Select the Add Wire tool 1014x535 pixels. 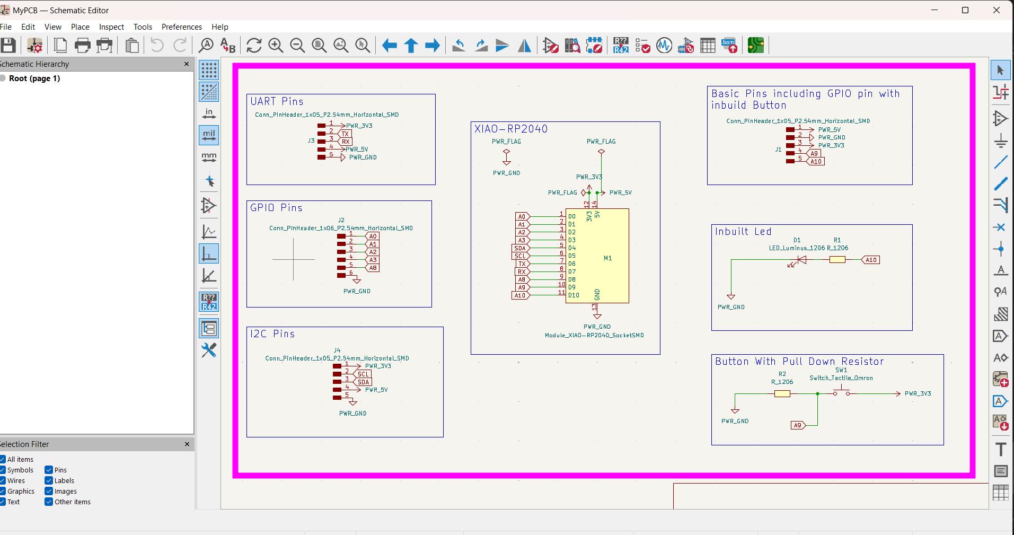[1000, 162]
